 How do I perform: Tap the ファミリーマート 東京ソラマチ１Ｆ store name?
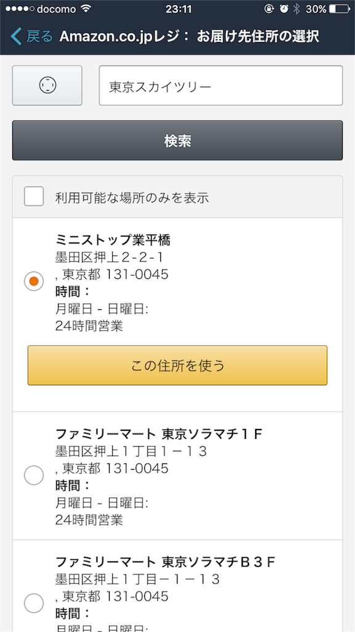pyautogui.click(x=159, y=434)
